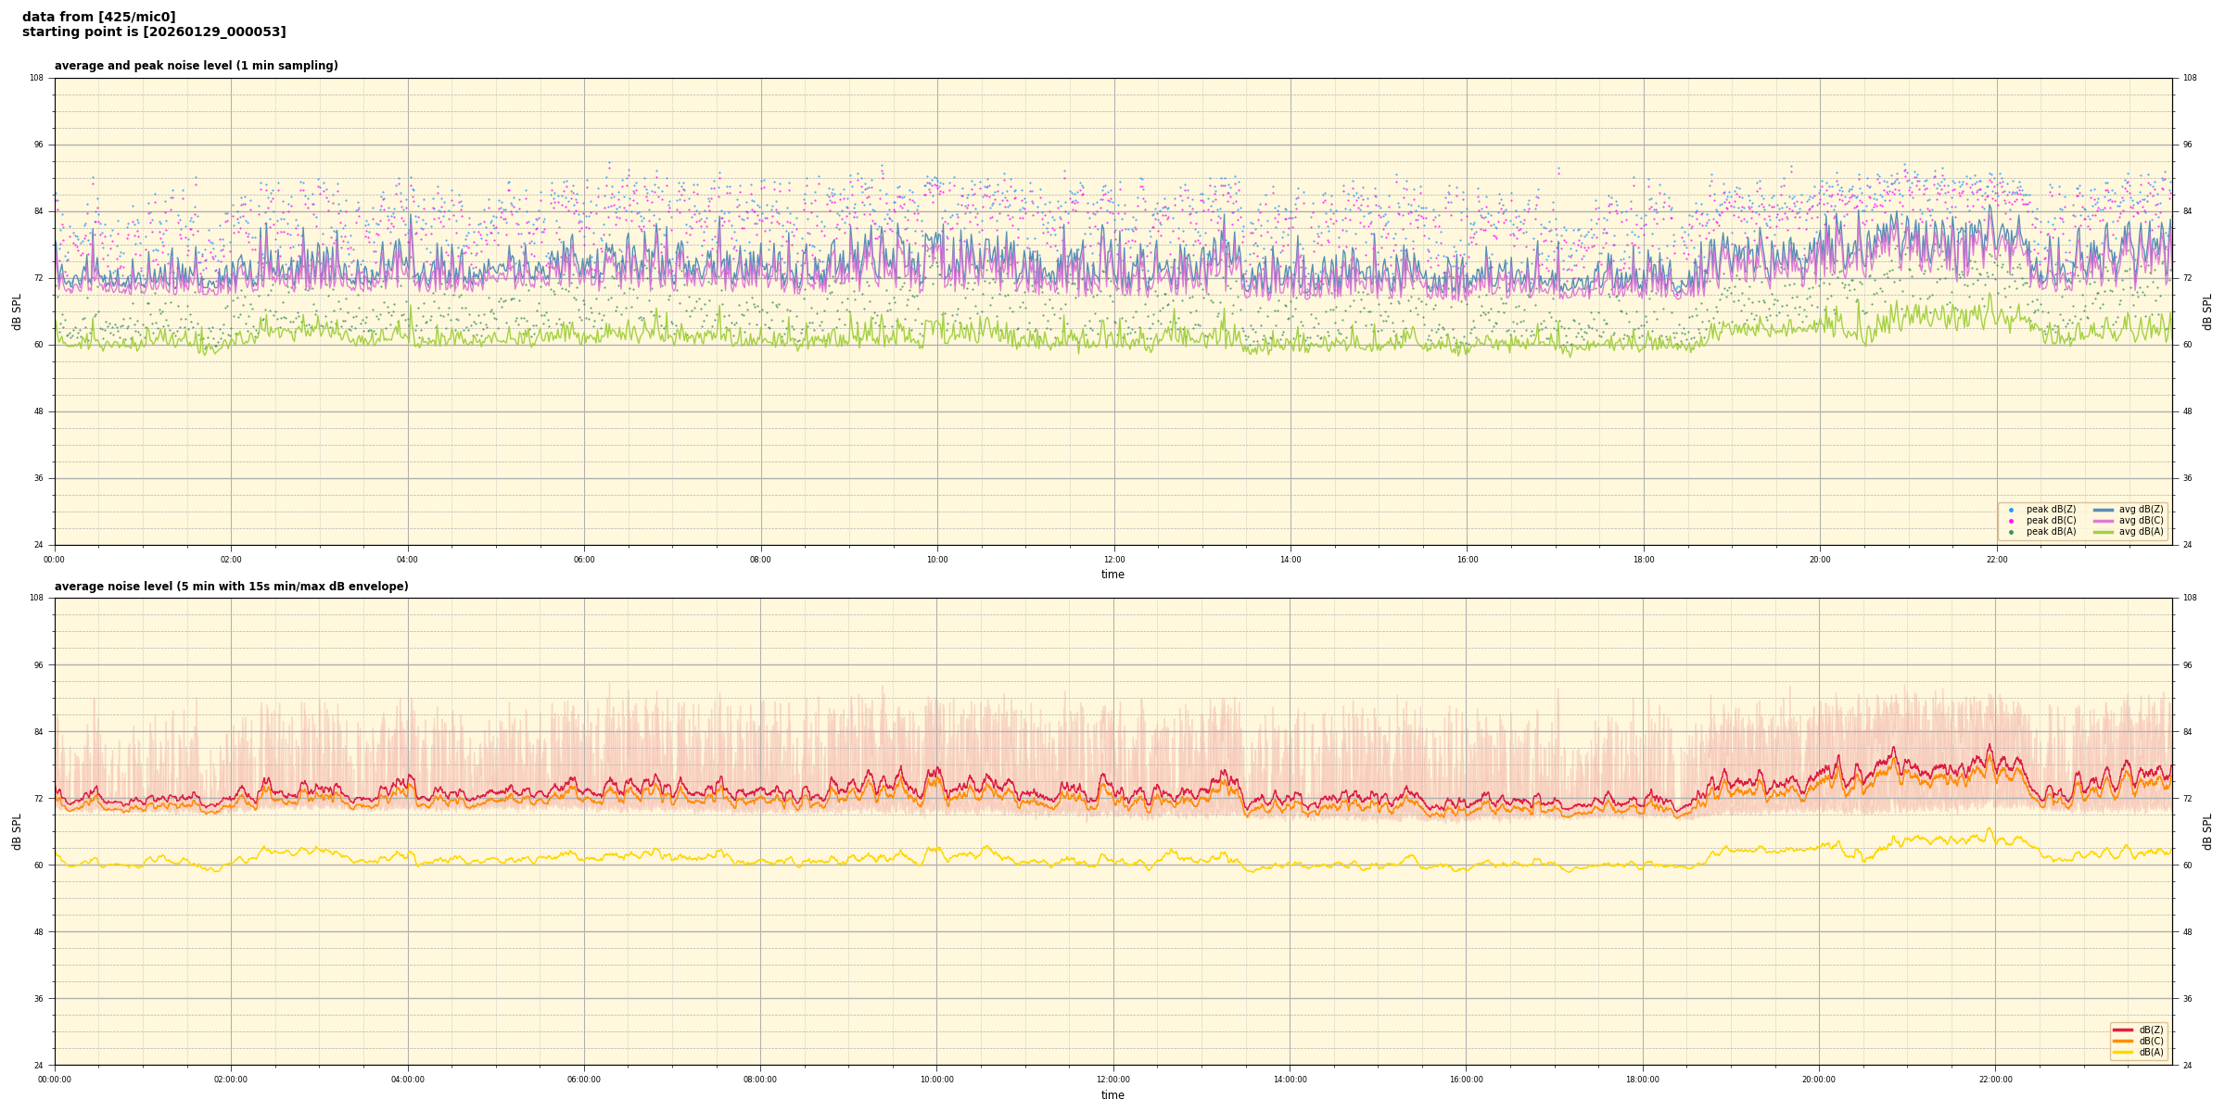The height and width of the screenshot is (1112, 2225).
Task: Click the 'average noise level (5 min' chart title
Action: point(231,587)
